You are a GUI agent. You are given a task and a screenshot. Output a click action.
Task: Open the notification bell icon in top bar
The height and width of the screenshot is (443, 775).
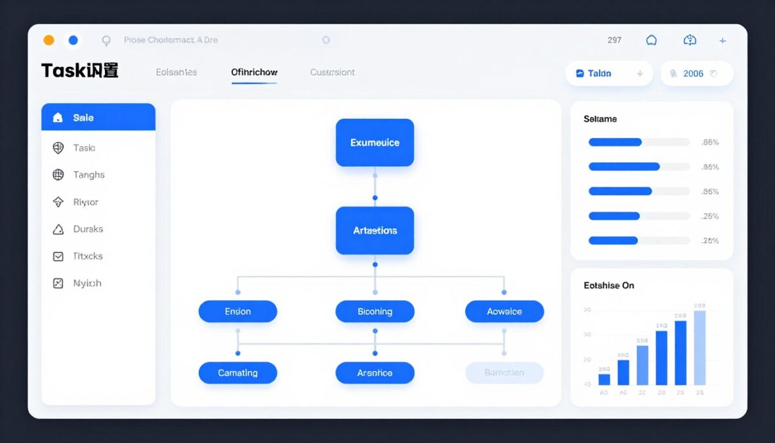click(x=651, y=40)
